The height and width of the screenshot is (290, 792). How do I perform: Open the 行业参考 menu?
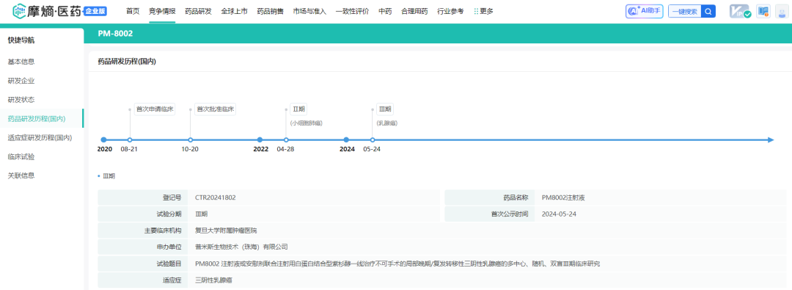(x=450, y=11)
